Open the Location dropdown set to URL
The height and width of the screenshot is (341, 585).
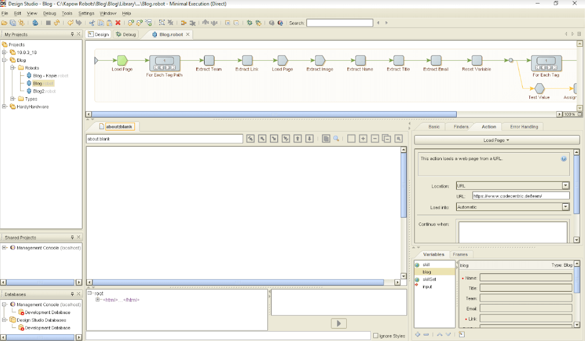[x=565, y=185]
